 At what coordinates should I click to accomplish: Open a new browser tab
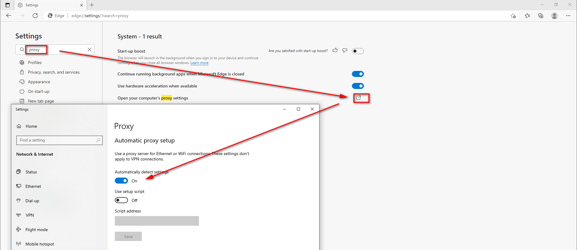coord(92,5)
